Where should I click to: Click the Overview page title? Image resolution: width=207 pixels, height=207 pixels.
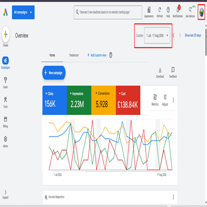click(22, 36)
